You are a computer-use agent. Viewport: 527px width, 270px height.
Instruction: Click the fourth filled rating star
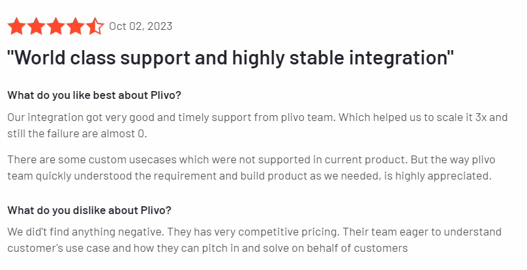76,27
